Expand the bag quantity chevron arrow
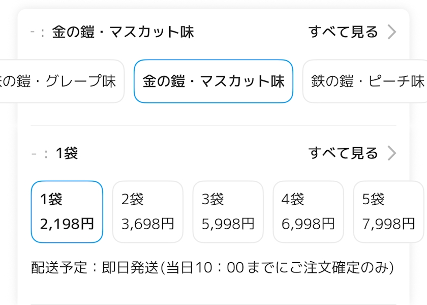This screenshot has height=305, width=427. tap(391, 153)
